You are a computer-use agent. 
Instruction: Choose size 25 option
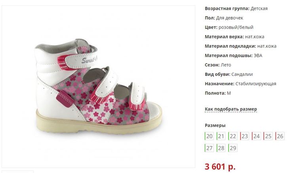point(268,136)
